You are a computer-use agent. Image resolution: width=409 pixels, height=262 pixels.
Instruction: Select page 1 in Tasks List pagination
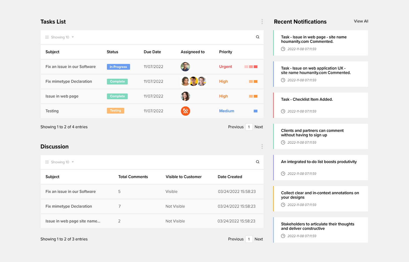tap(249, 127)
